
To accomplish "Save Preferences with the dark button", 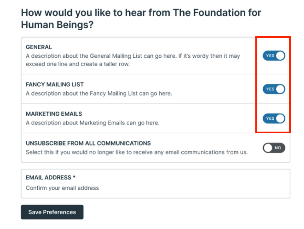I will 52,212.
